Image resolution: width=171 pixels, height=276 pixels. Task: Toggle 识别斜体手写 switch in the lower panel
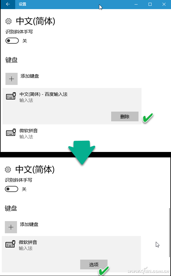pyautogui.click(x=12, y=189)
